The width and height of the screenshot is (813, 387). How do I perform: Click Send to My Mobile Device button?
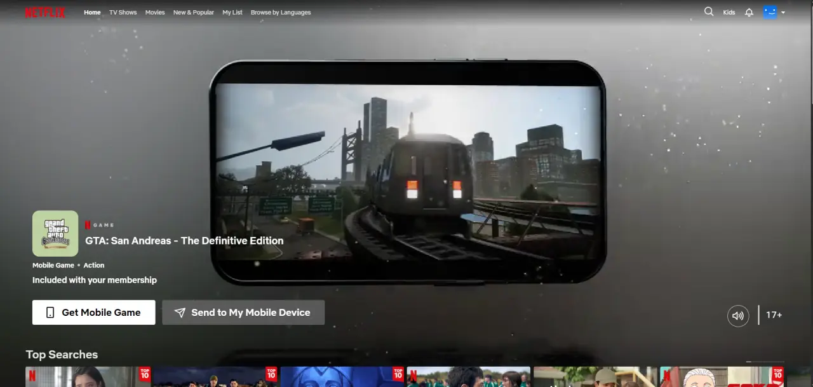pyautogui.click(x=243, y=313)
